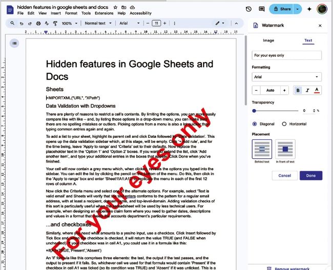Screen dimensions: 333x270
Task: Switch to the Image watermark tab
Action: point(268,40)
